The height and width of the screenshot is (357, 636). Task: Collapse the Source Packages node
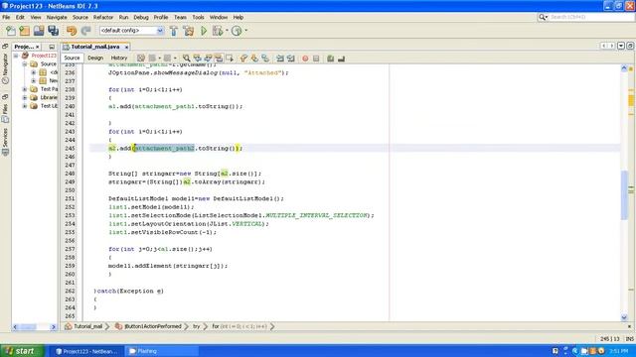click(24, 63)
